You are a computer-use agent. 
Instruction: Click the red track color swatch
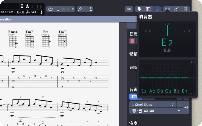[132, 41]
